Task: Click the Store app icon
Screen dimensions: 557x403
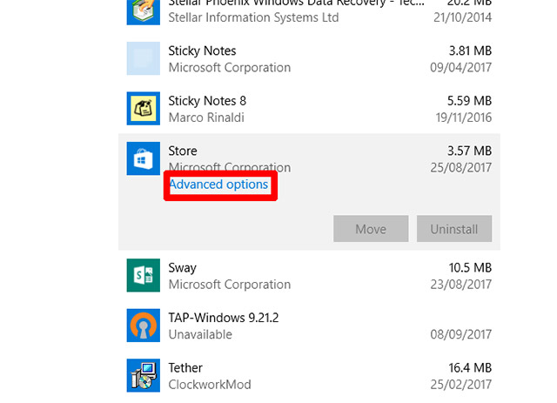Action: coord(143,158)
